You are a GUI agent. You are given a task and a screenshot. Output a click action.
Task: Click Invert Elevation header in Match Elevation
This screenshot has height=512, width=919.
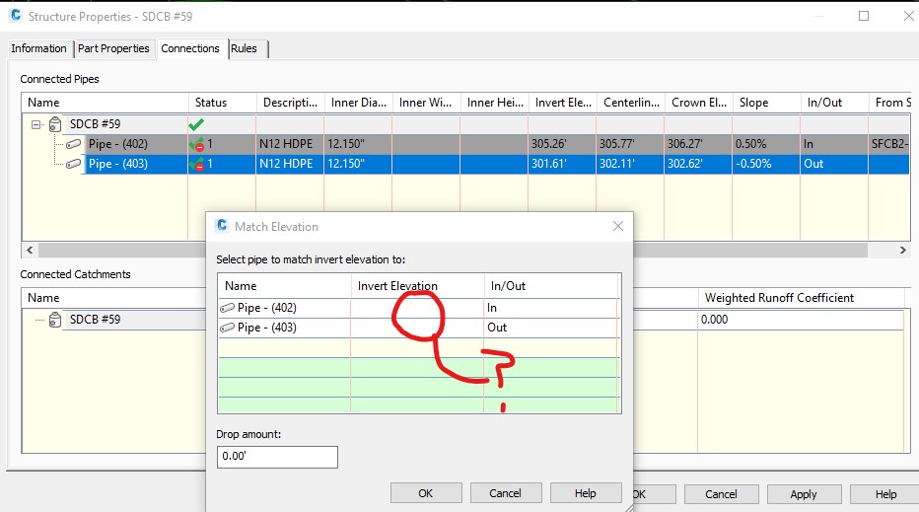pyautogui.click(x=417, y=286)
